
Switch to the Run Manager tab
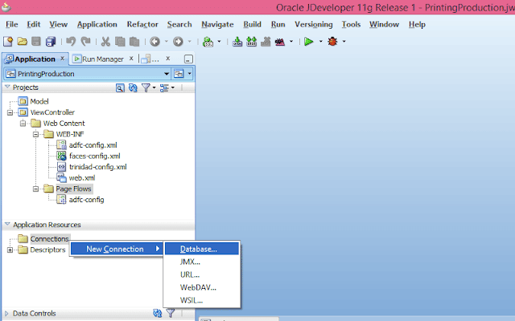[x=102, y=59]
